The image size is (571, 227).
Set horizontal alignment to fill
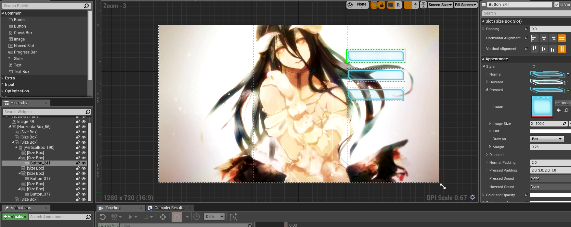pyautogui.click(x=562, y=39)
